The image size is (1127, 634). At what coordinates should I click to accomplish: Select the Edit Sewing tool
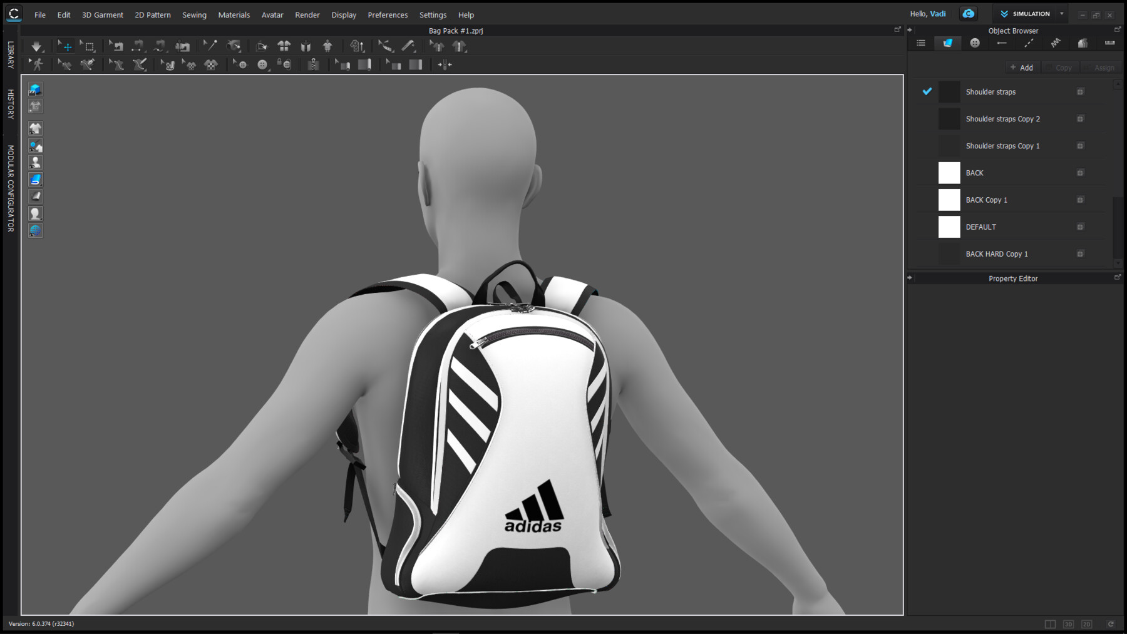(x=65, y=64)
